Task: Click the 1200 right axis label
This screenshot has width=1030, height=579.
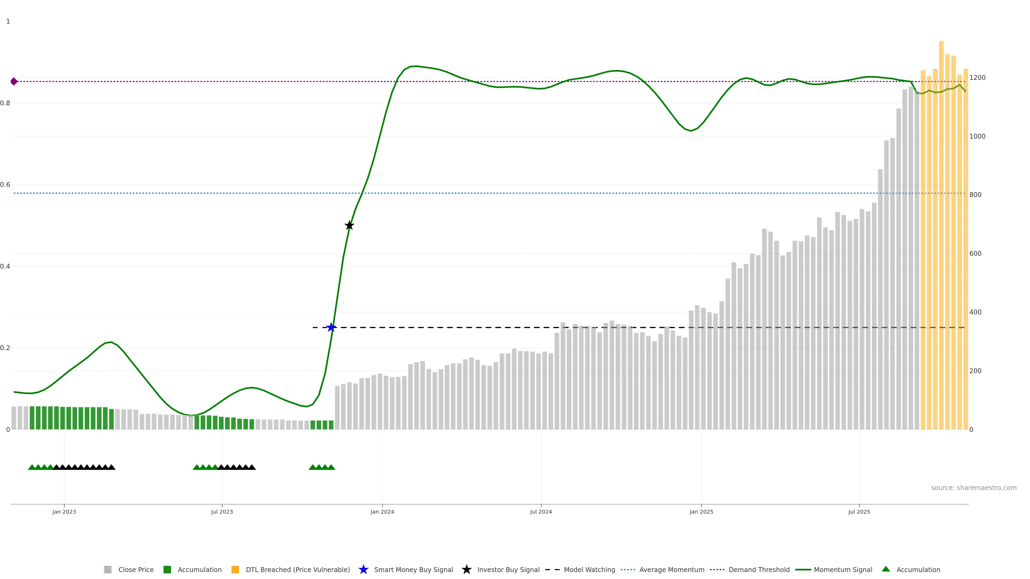Action: click(977, 77)
